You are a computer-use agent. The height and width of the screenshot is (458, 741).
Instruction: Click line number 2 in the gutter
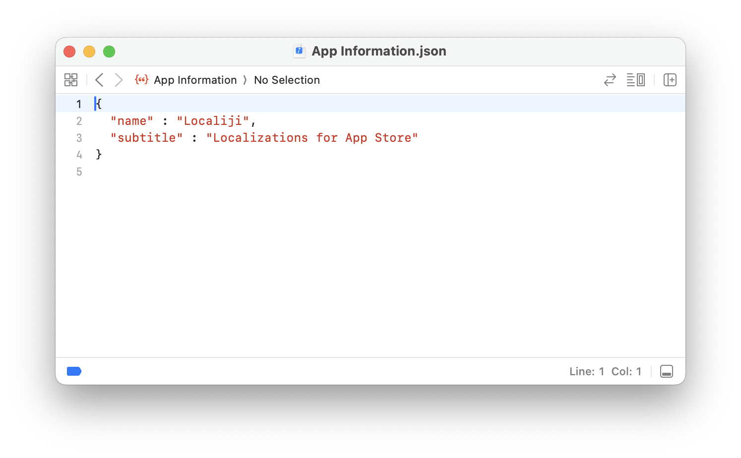[x=79, y=121]
